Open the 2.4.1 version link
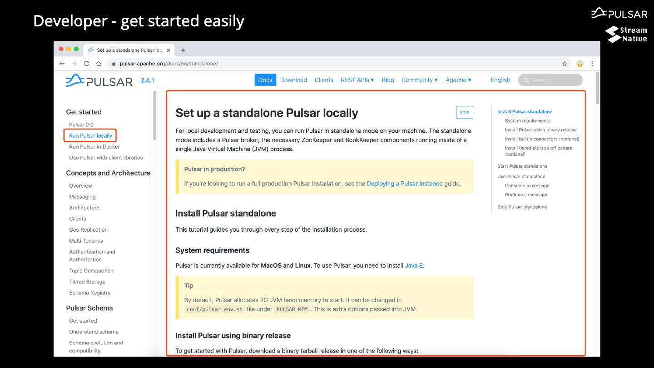Image resolution: width=654 pixels, height=368 pixels. [148, 80]
